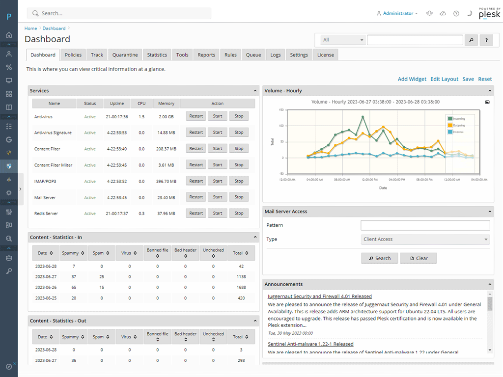Click the question mark help button beside search
The image size is (503, 377).
click(486, 40)
